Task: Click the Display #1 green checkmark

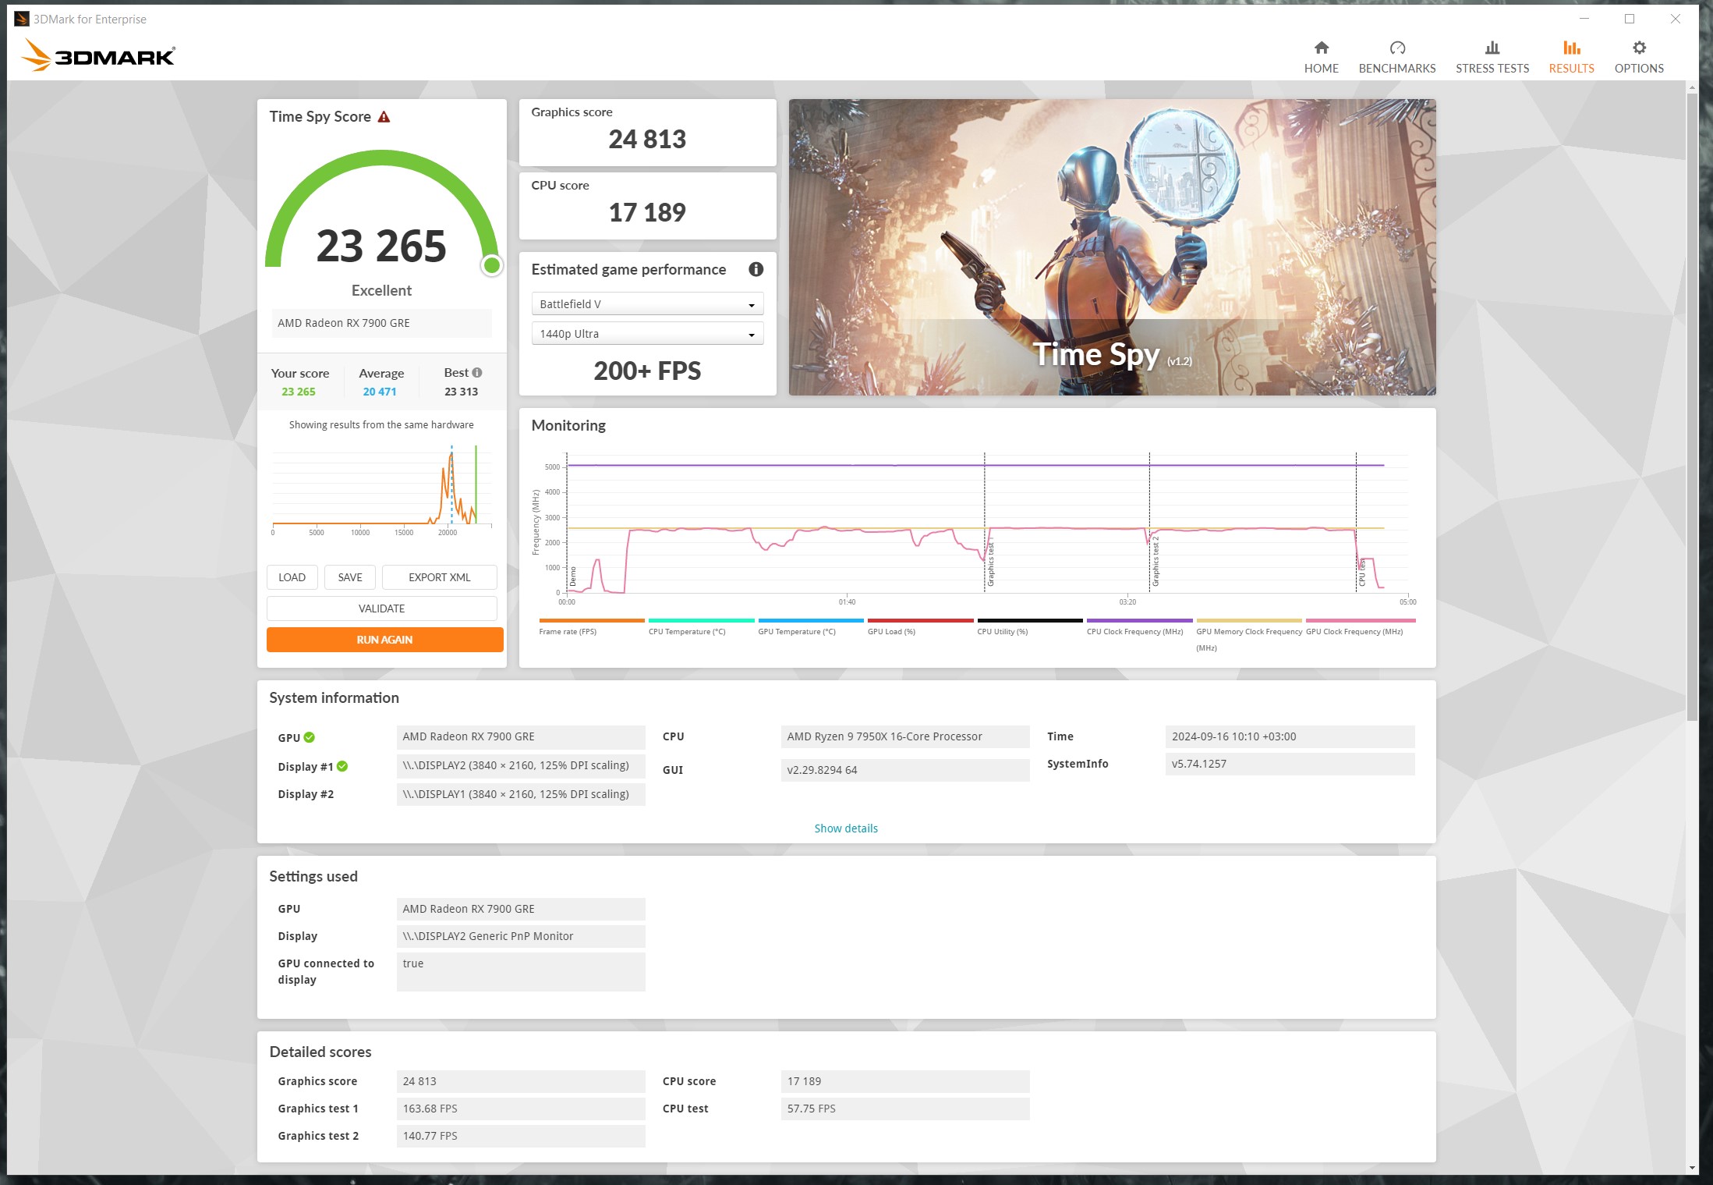Action: point(342,767)
